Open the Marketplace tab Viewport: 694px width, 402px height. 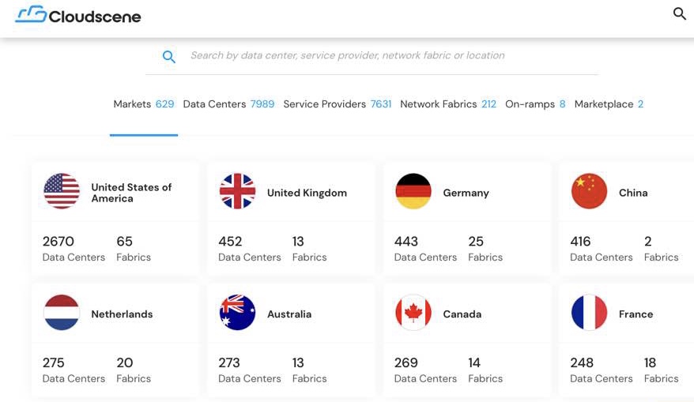pyautogui.click(x=609, y=104)
